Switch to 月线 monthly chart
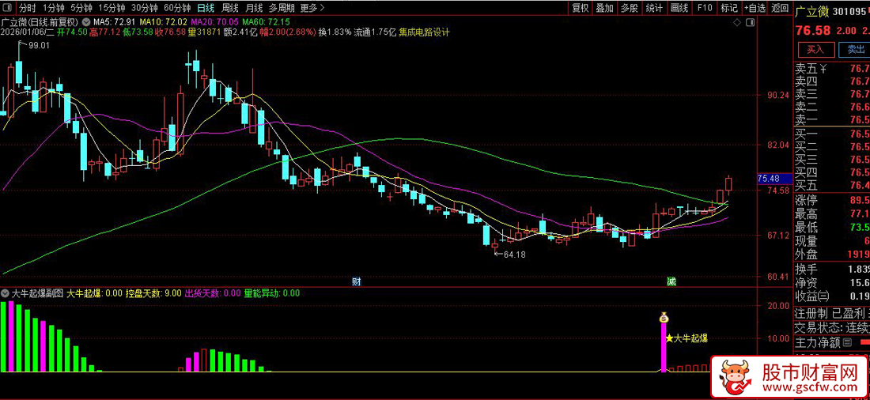 [254, 8]
